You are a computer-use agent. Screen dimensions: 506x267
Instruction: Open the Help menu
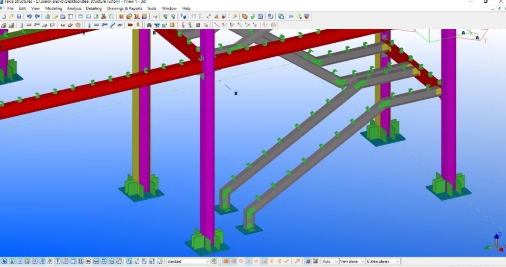(x=186, y=8)
